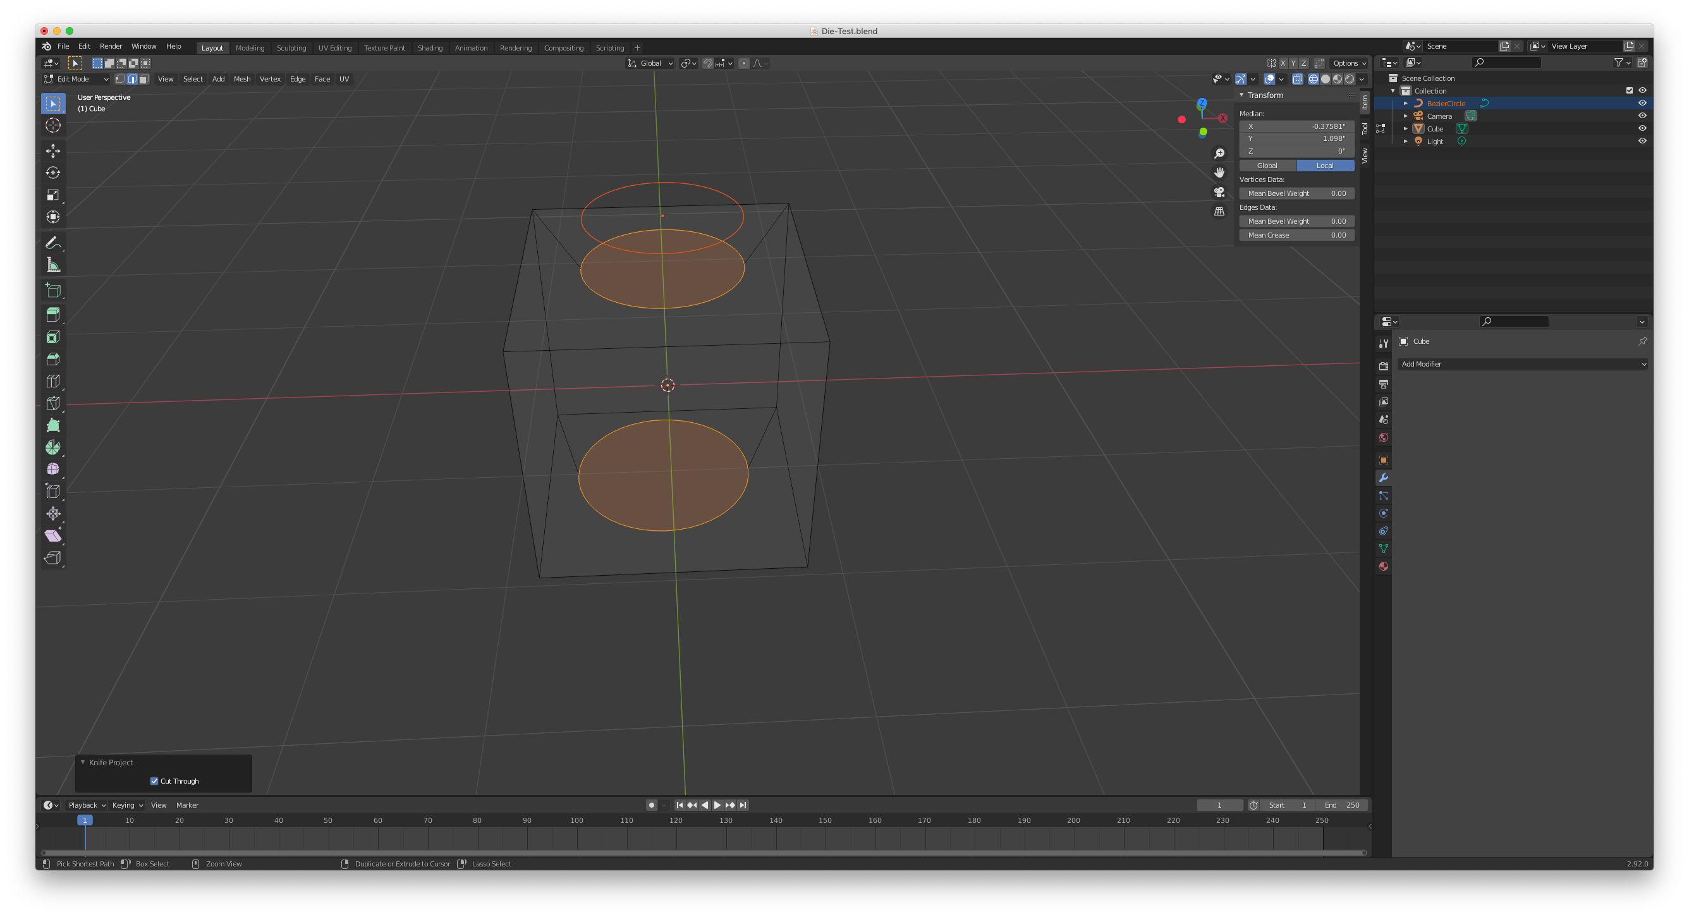Uncheck the Collection exclude checkbox
The height and width of the screenshot is (917, 1689).
pos(1630,90)
